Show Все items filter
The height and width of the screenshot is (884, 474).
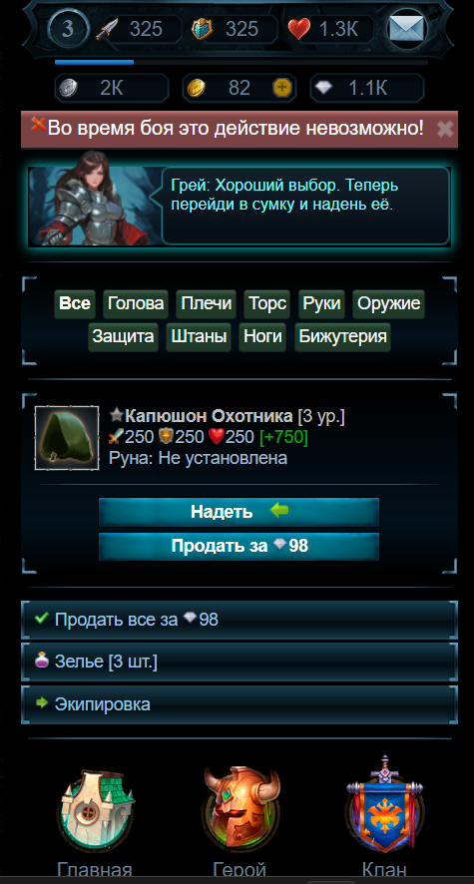point(75,304)
